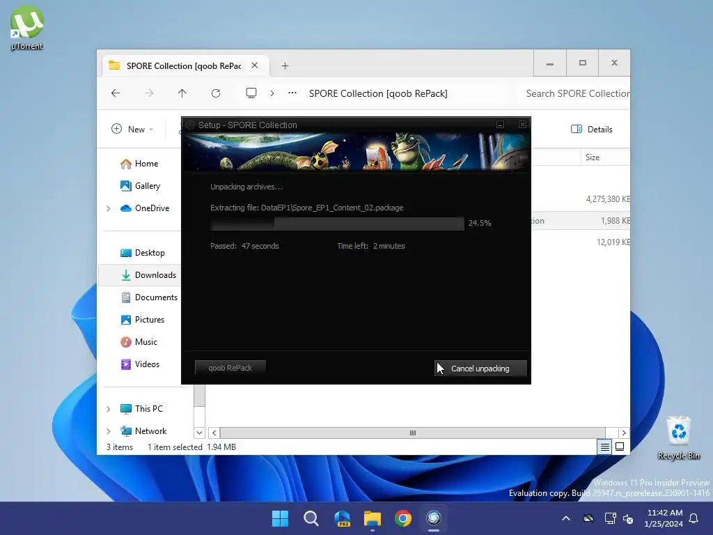Toggle the Details pane
The height and width of the screenshot is (535, 713).
tap(592, 129)
